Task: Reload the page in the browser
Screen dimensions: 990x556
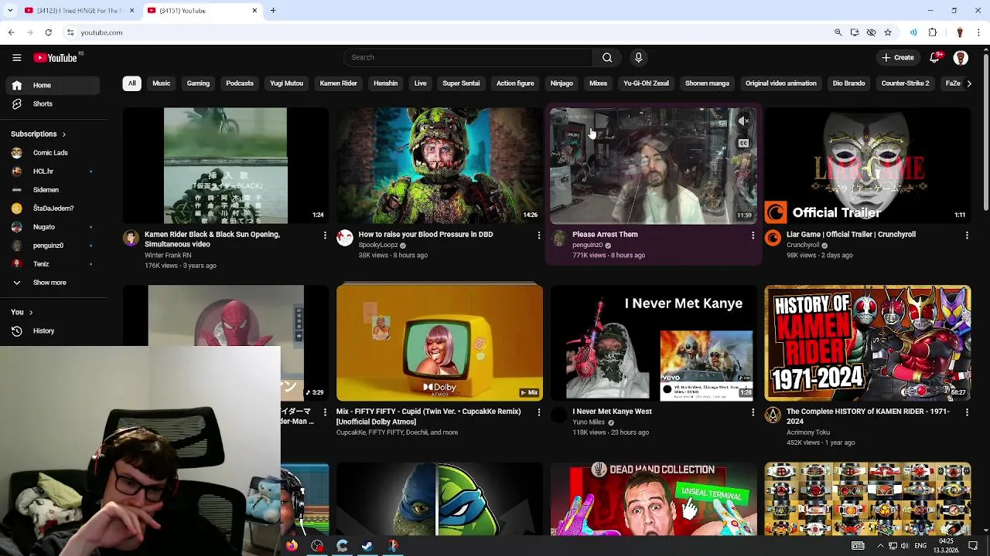Action: point(48,32)
